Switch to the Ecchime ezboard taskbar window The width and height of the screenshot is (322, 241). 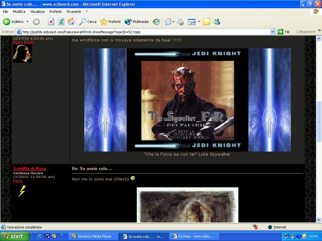coord(194,236)
